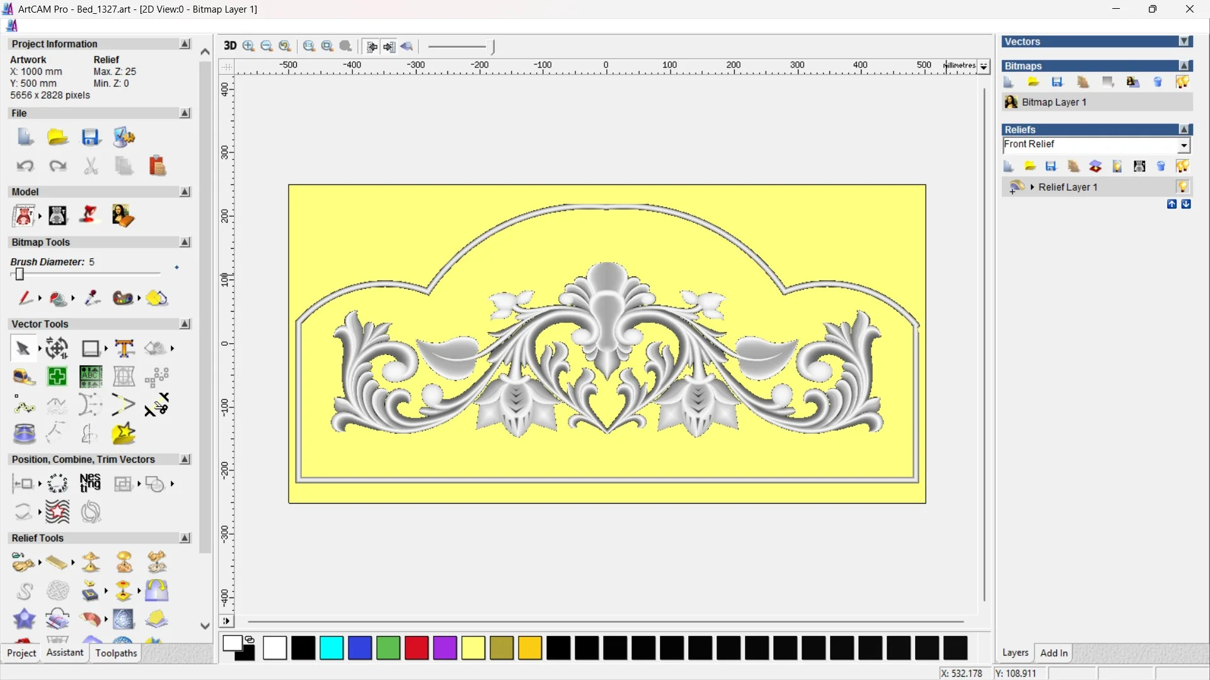This screenshot has width=1210, height=680.
Task: Switch to the Add In tab
Action: click(1054, 653)
